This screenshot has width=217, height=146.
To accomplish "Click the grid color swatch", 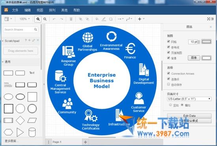I will point(206,42).
